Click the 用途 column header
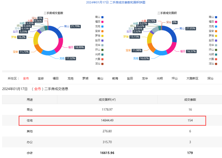 (30, 100)
